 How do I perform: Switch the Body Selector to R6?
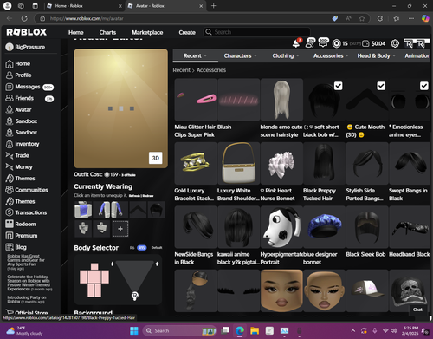point(132,248)
